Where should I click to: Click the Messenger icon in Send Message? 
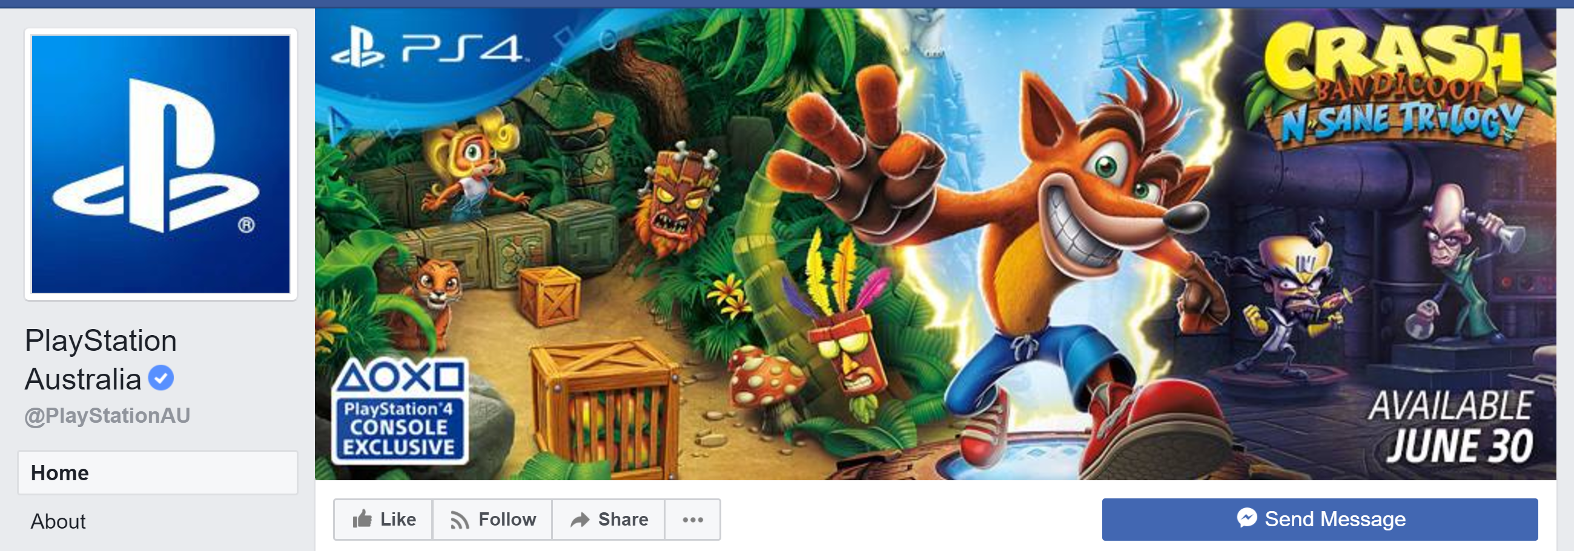point(1247,518)
